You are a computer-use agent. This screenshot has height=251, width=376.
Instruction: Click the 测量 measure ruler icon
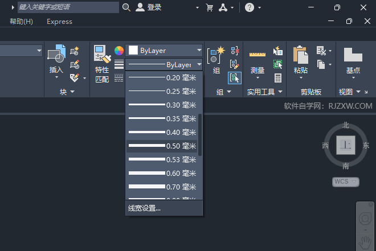coord(258,55)
